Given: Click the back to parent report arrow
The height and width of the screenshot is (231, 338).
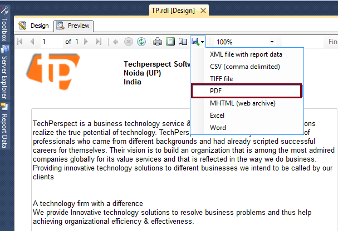Looking at the screenshot, I should click(115, 42).
